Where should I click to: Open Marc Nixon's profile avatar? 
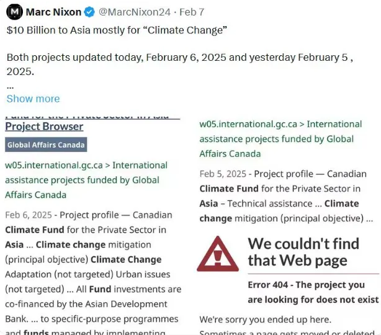[14, 12]
